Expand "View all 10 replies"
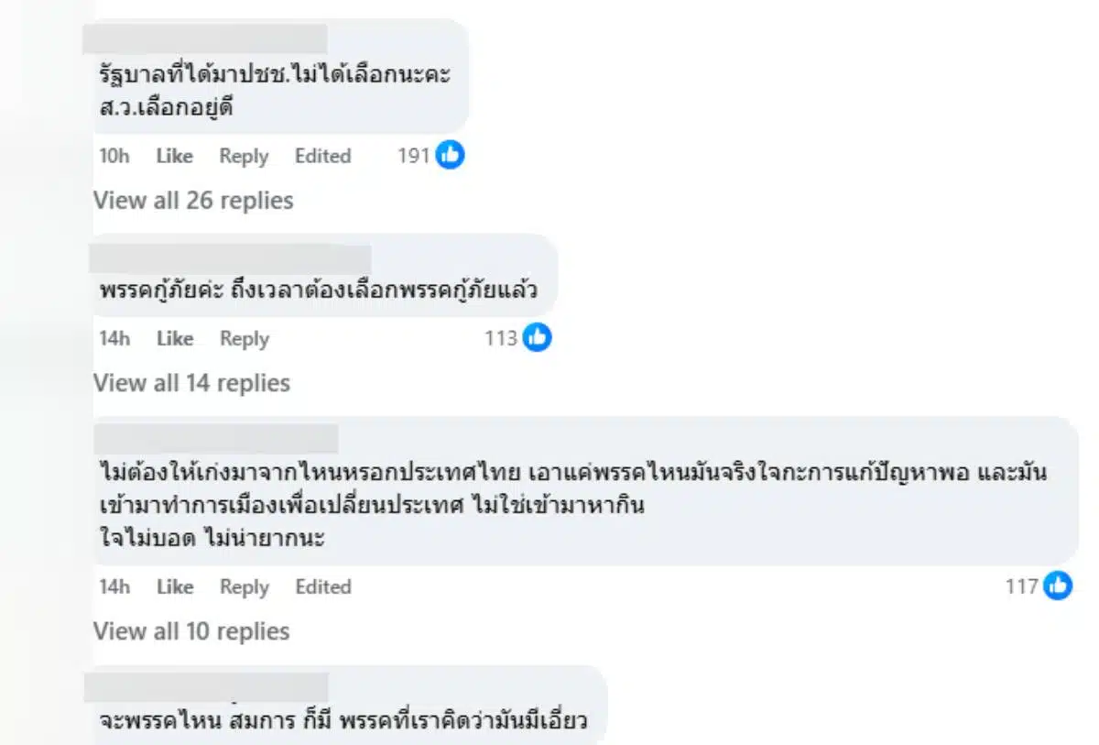The width and height of the screenshot is (1099, 745). 191,630
